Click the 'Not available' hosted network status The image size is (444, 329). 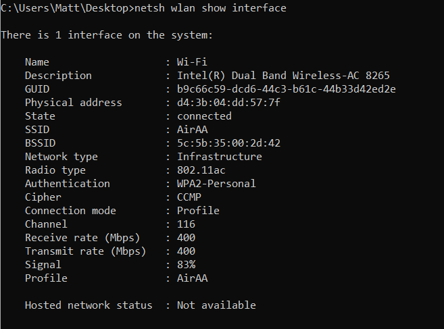tap(216, 305)
